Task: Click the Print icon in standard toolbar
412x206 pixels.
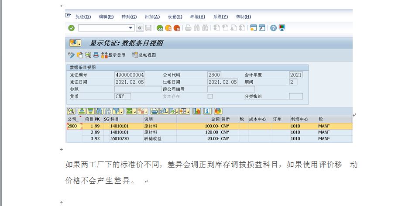Action: (188, 28)
